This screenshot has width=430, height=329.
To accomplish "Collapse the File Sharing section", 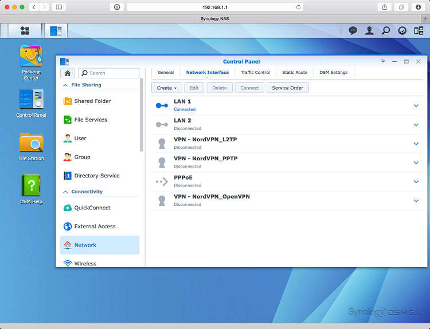I will click(x=65, y=85).
